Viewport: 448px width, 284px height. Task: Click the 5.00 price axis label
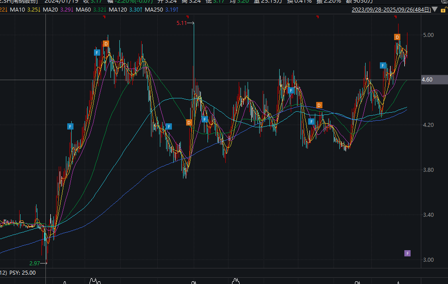tap(428, 35)
